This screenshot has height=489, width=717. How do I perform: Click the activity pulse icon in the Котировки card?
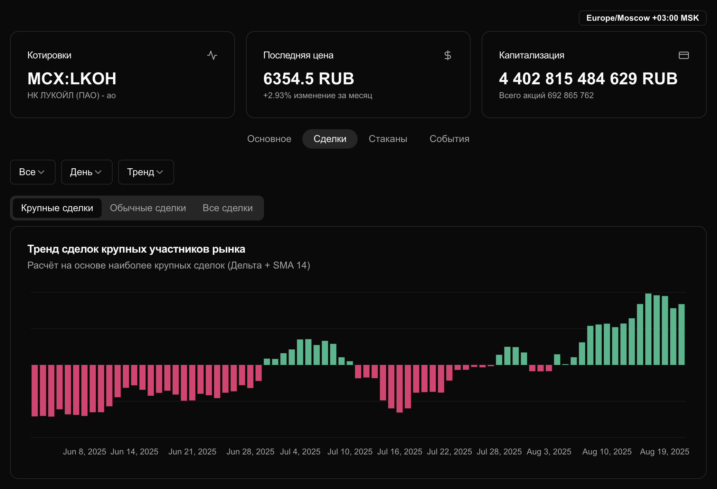pos(212,55)
